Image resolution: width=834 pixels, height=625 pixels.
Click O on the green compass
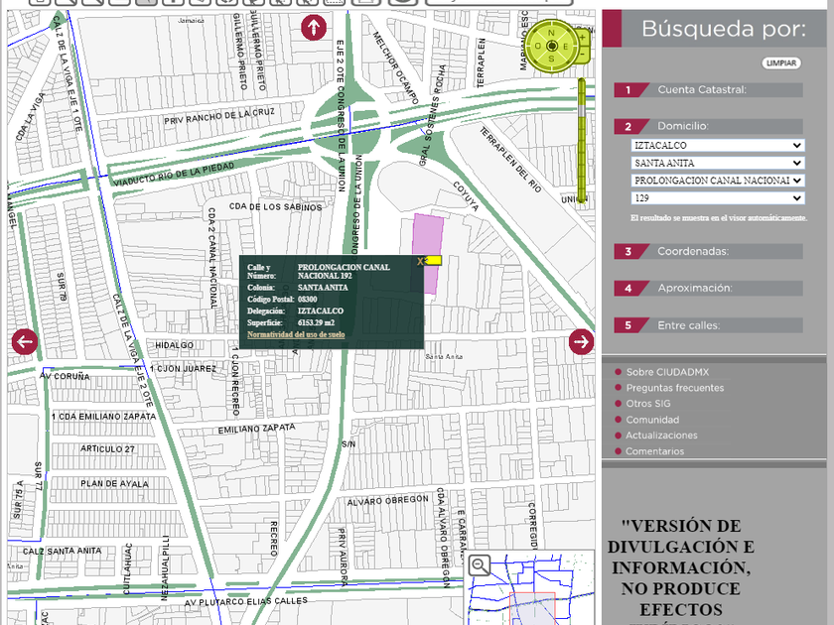pyautogui.click(x=538, y=47)
